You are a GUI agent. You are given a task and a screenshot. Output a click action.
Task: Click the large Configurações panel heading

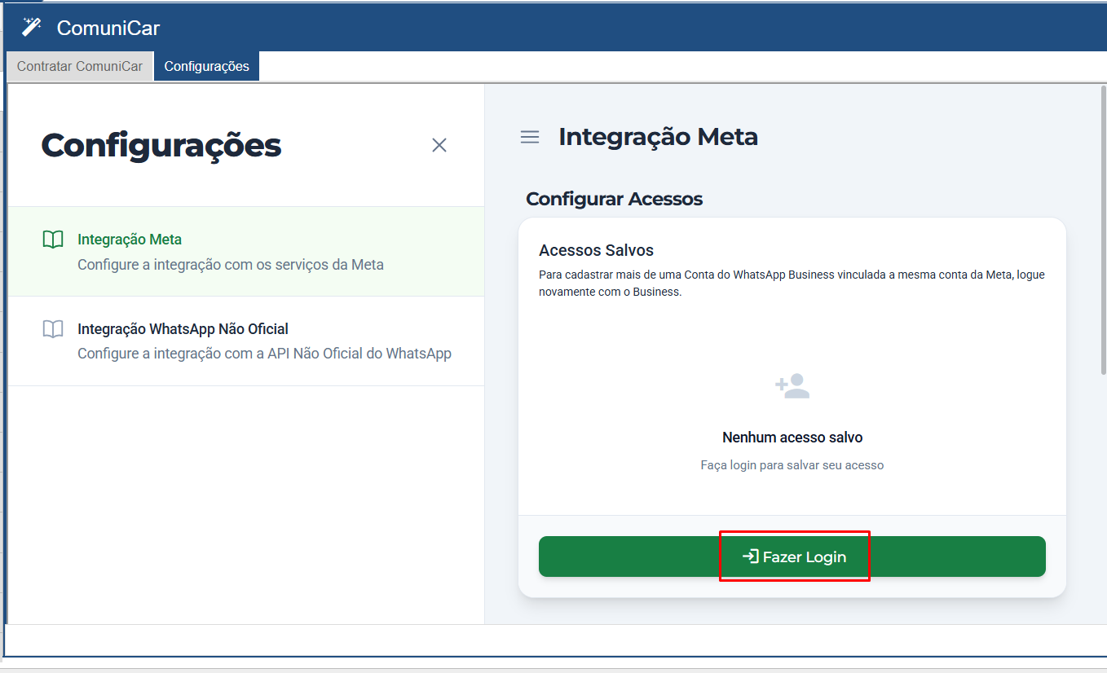pyautogui.click(x=161, y=146)
